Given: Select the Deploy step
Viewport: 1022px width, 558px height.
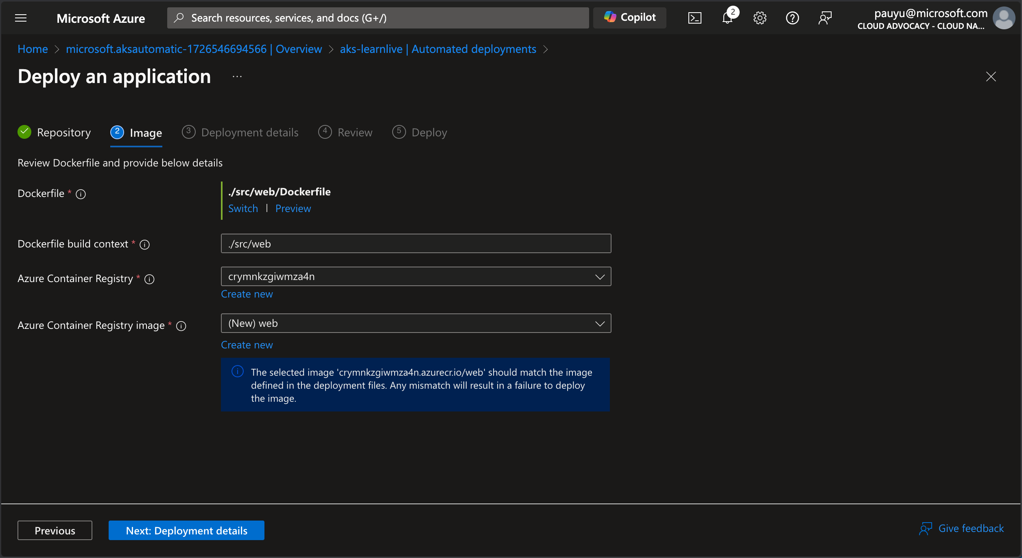Looking at the screenshot, I should click(x=419, y=133).
